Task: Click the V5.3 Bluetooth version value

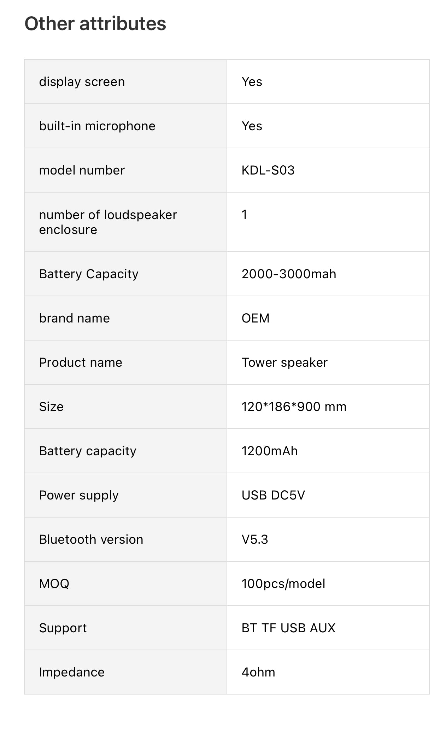Action: pyautogui.click(x=255, y=539)
